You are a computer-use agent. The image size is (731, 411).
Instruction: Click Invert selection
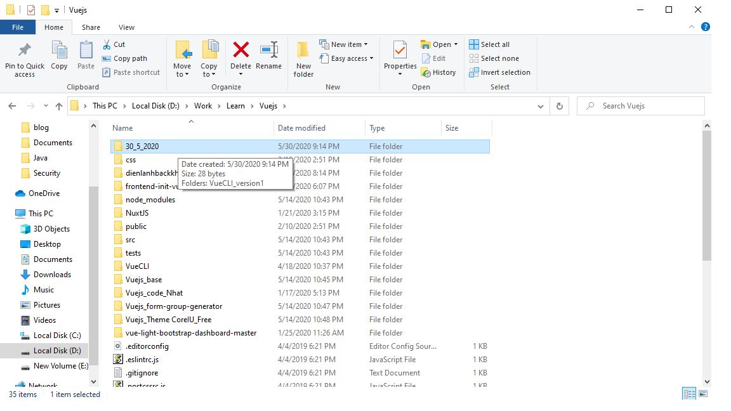coord(499,72)
